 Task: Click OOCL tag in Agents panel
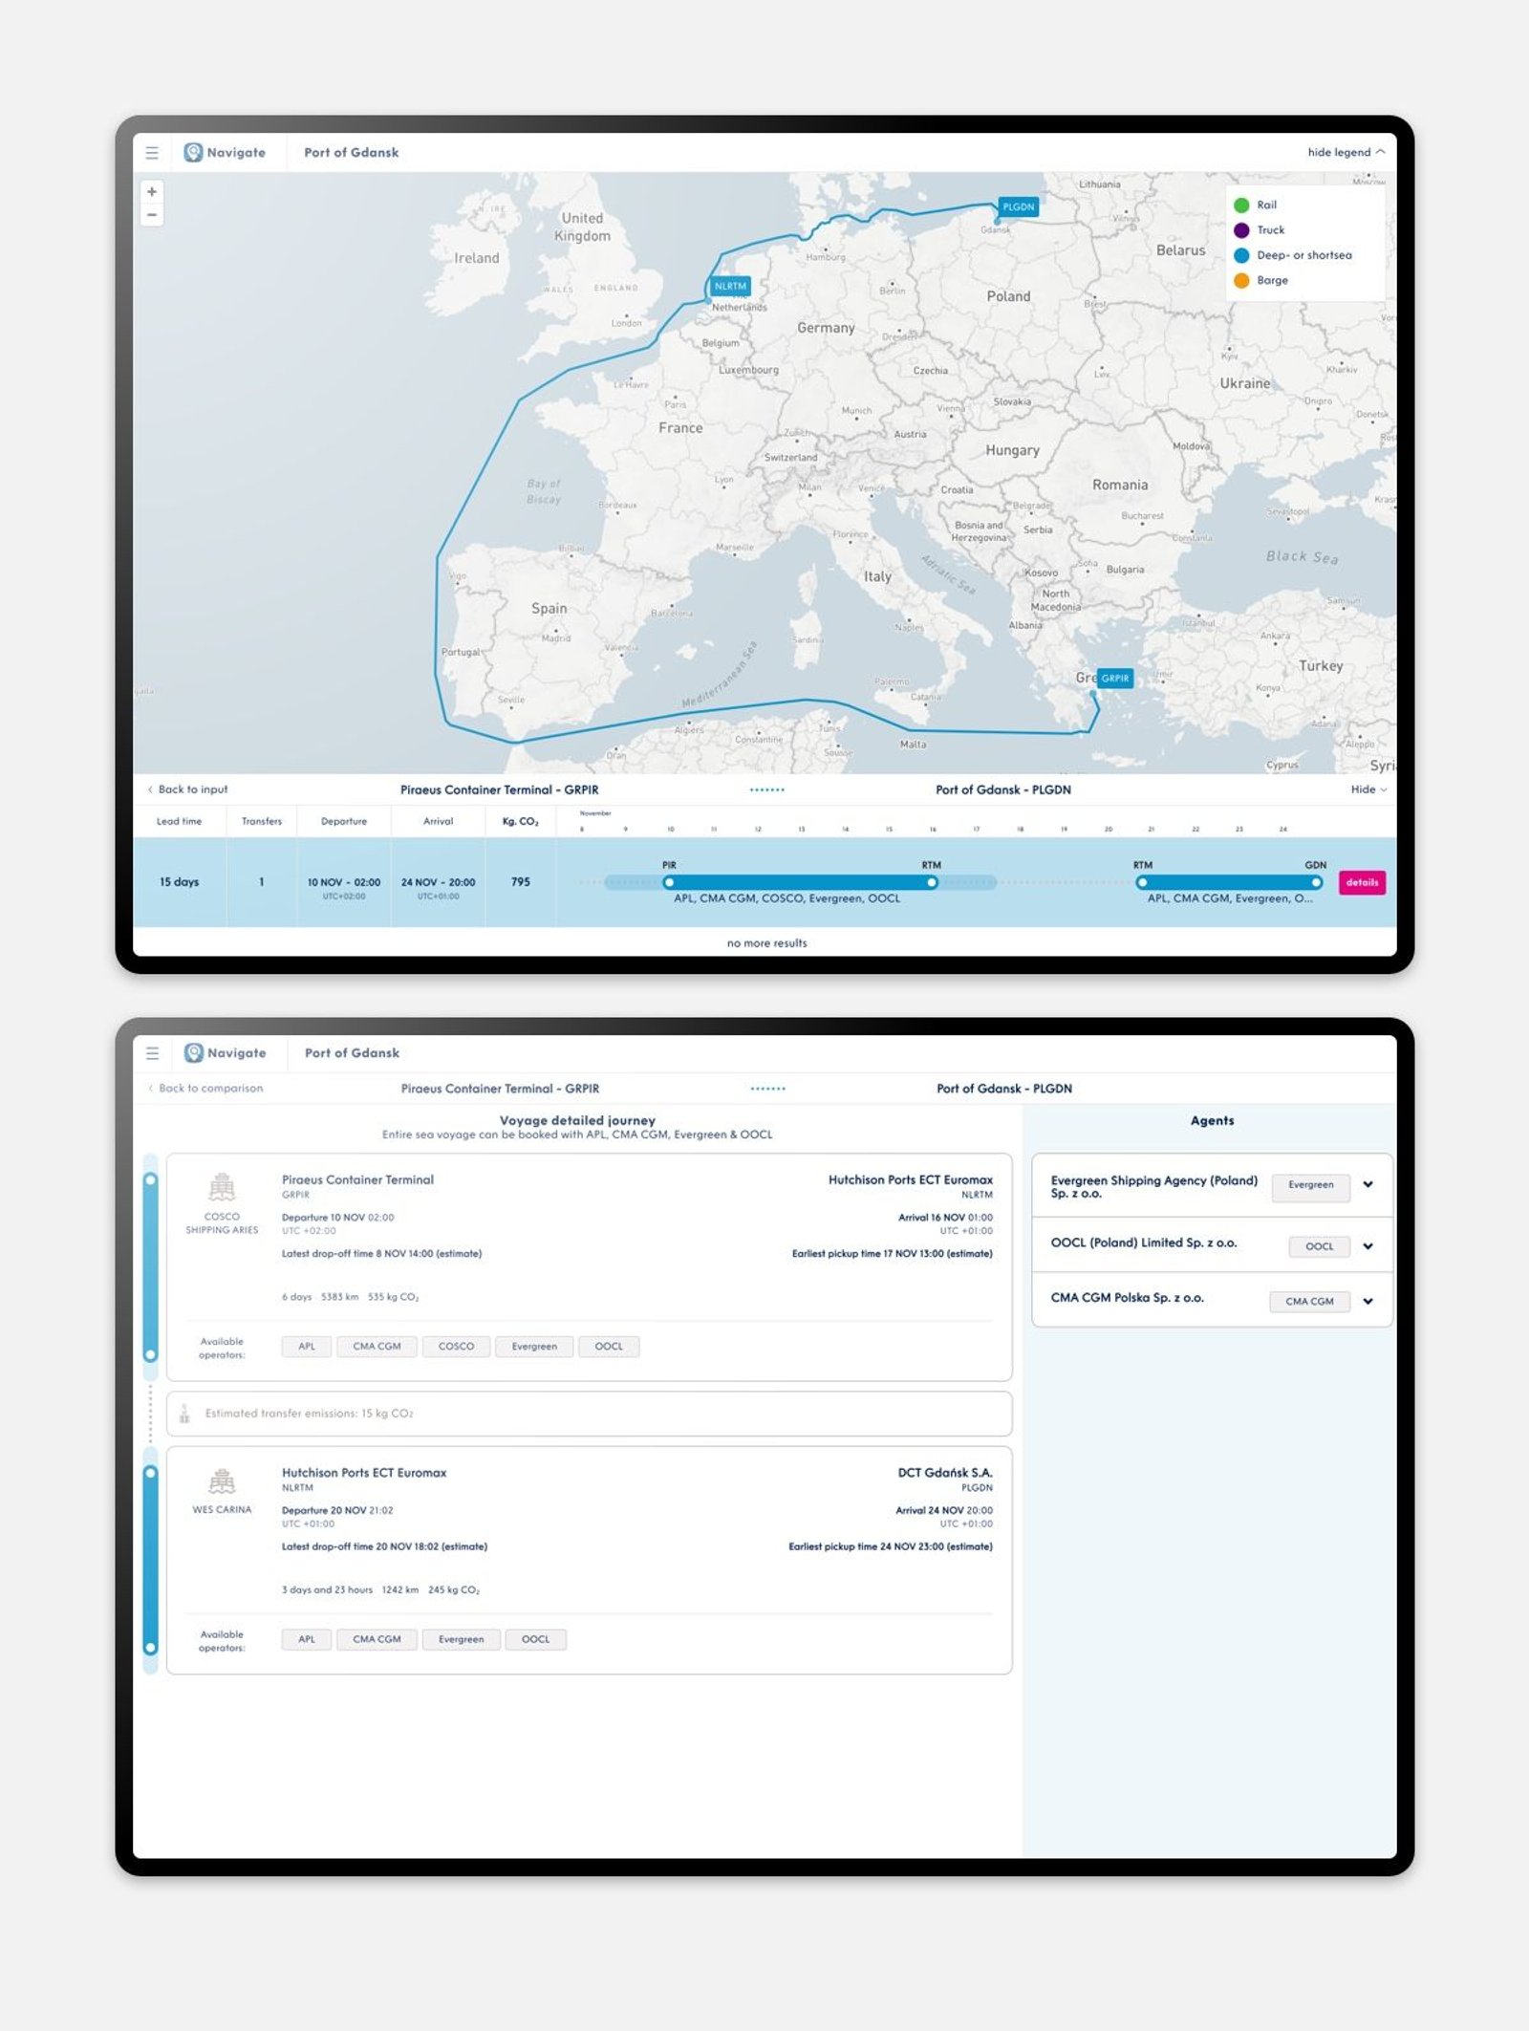point(1319,1246)
